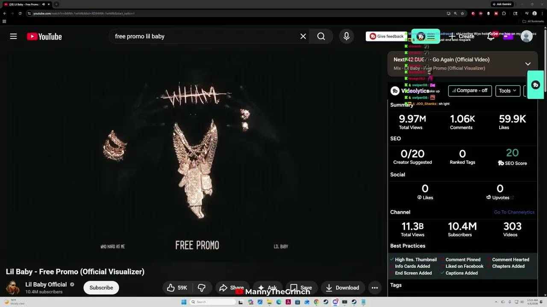
Task: Download the video
Action: coord(343,288)
